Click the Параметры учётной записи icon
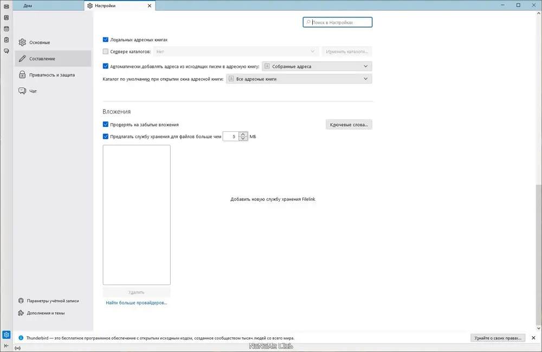This screenshot has height=352, width=542. coord(21,301)
